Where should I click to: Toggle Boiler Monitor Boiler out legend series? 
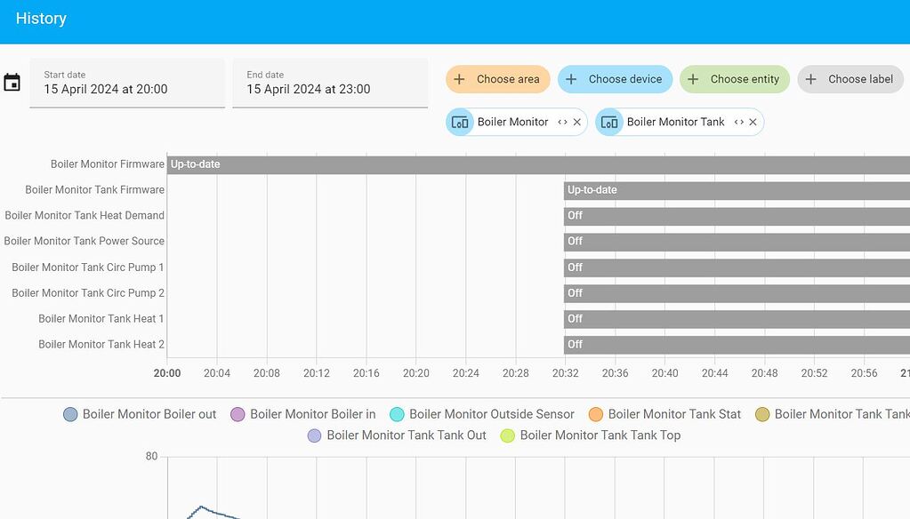click(140, 415)
